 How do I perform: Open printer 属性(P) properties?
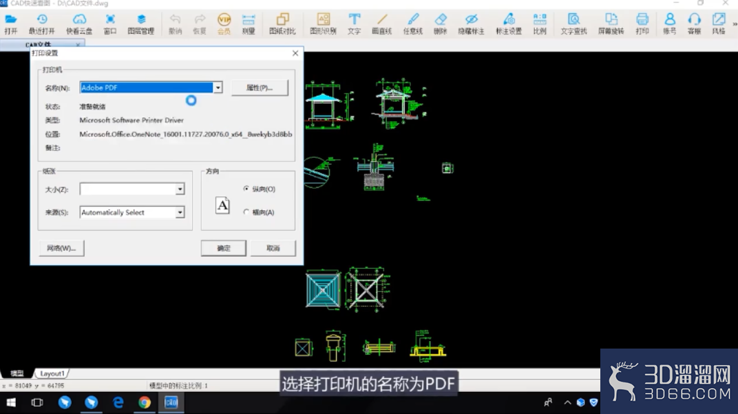point(260,87)
